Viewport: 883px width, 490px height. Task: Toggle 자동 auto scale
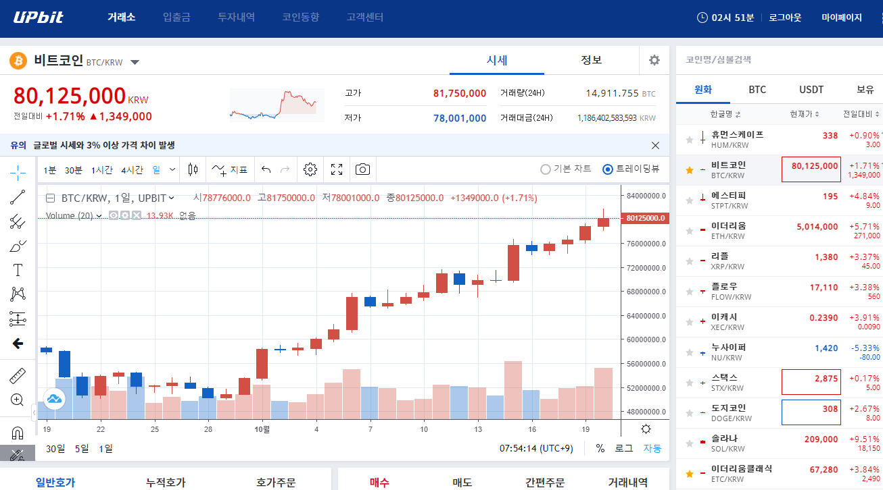tap(652, 448)
